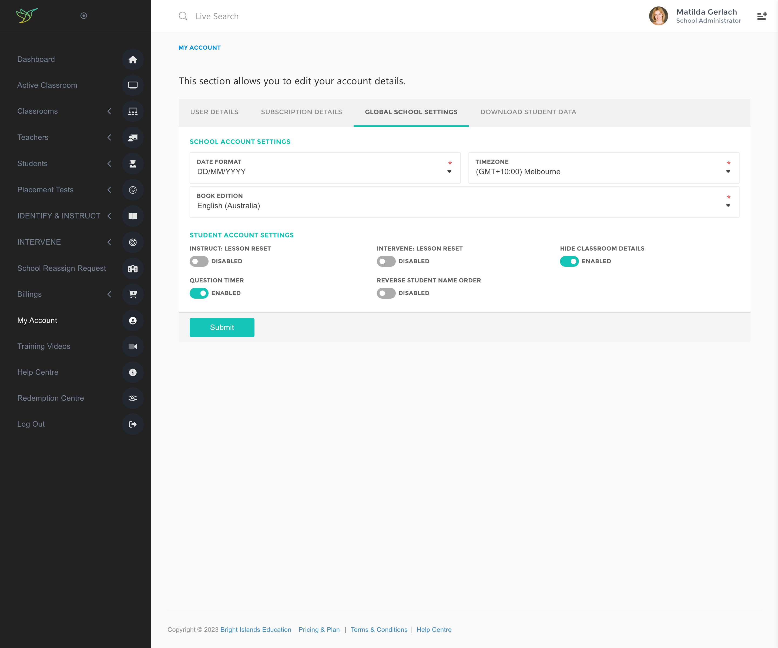778x648 pixels.
Task: Switch to Subscription Details tab
Action: [x=301, y=112]
